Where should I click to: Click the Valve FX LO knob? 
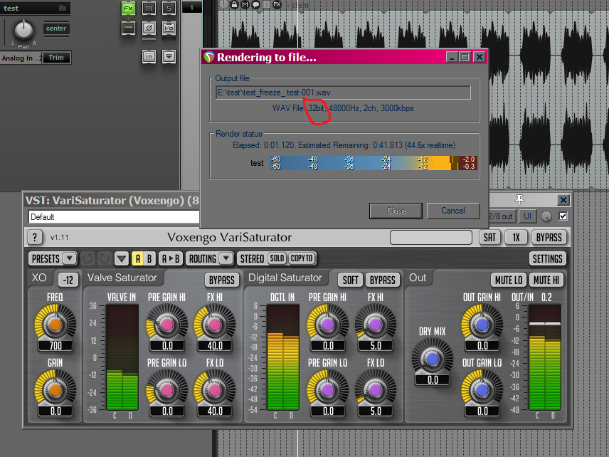tap(215, 390)
